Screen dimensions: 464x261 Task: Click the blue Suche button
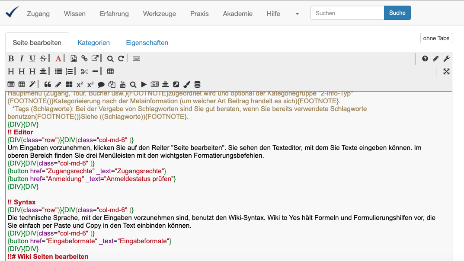click(397, 13)
